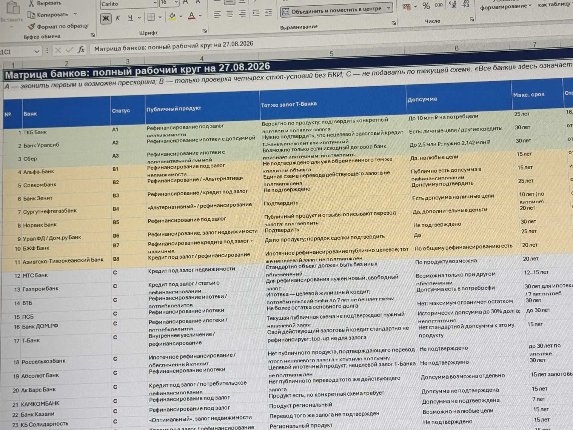Image resolution: width=573 pixels, height=430 pixels.
Task: Click the 'Статус' header cell
Action: [128, 110]
